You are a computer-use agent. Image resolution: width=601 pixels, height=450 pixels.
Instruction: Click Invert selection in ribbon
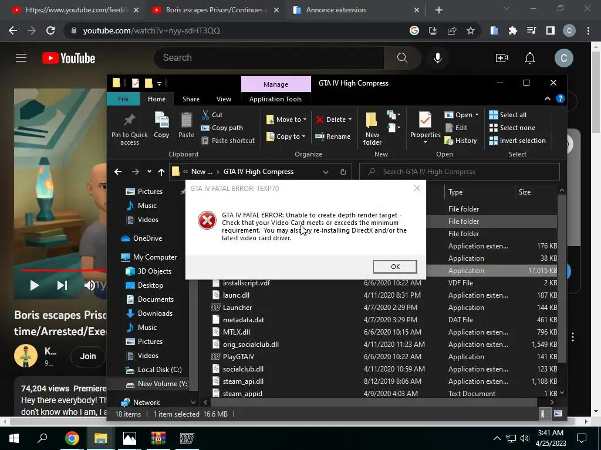[x=518, y=141]
